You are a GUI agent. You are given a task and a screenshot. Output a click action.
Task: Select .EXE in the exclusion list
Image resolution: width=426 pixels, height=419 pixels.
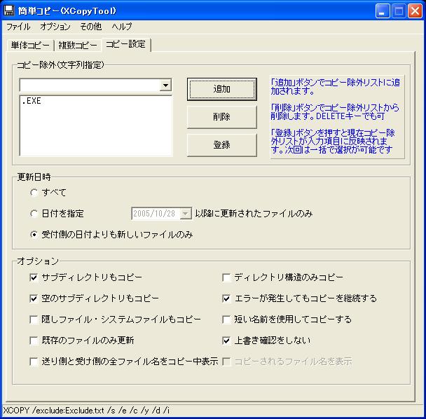click(32, 102)
